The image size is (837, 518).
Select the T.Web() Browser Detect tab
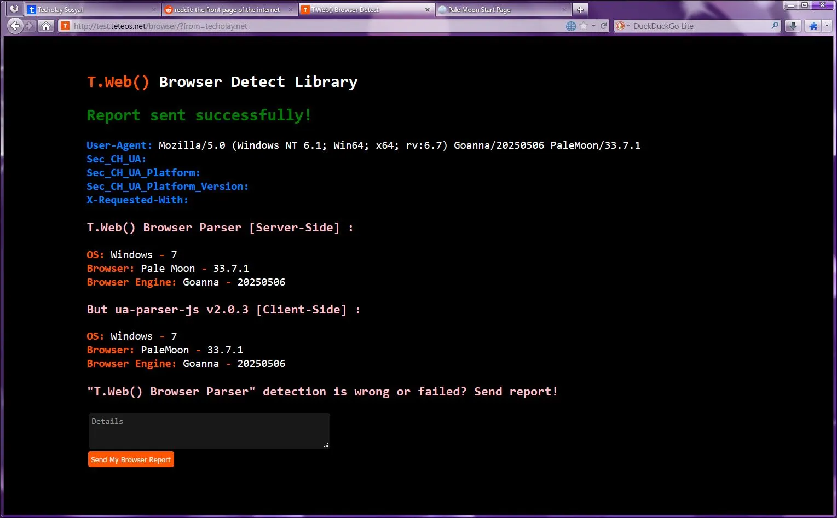click(367, 10)
